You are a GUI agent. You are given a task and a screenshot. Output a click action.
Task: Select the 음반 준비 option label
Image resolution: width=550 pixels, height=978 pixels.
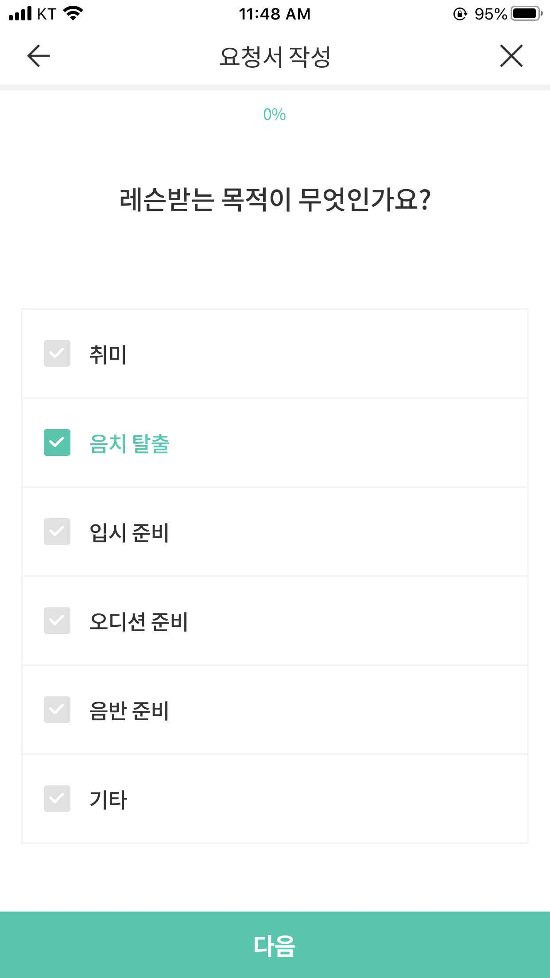pos(129,710)
